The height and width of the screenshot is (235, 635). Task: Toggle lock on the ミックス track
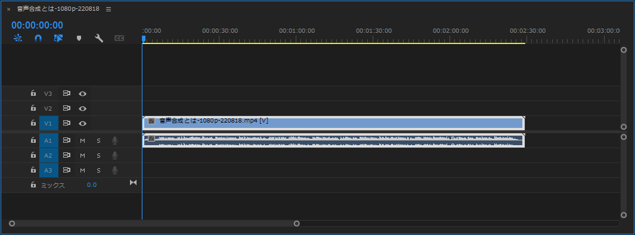[33, 184]
